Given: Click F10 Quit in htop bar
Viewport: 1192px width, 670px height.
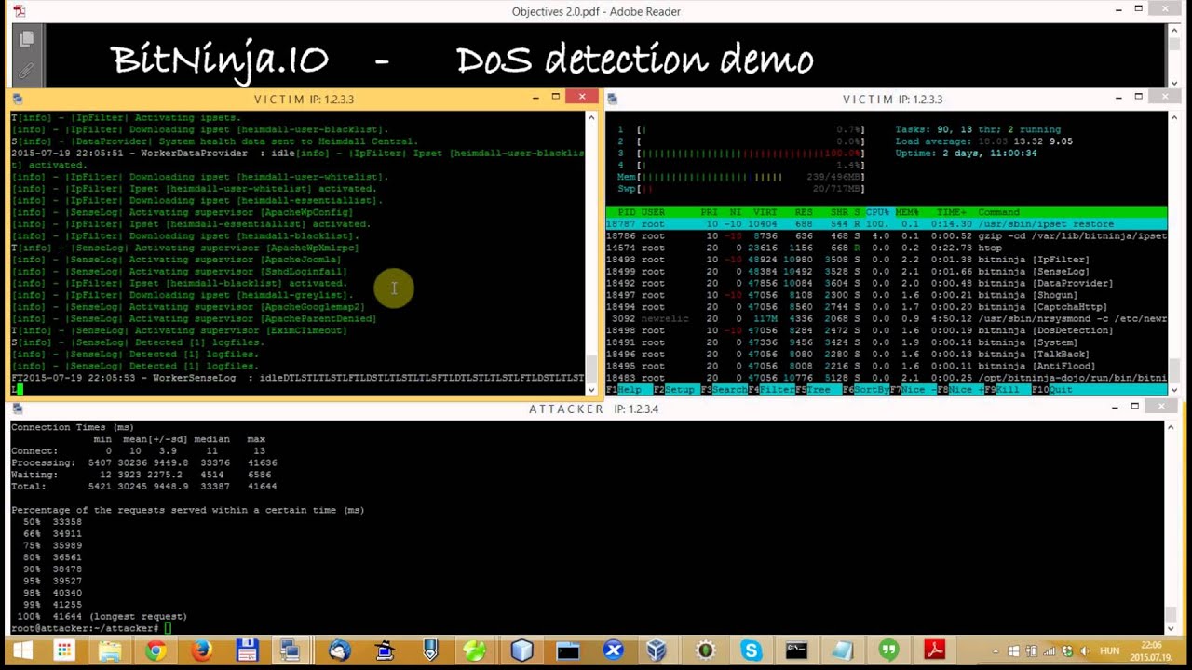Looking at the screenshot, I should (x=1052, y=390).
